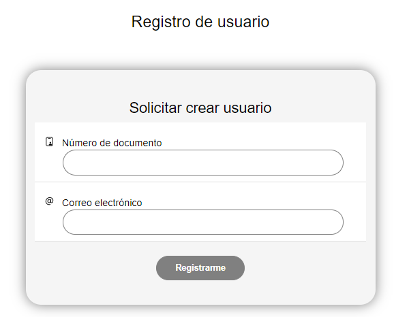Place cursor in the rounded field under Correo electrónico
Image resolution: width=394 pixels, height=317 pixels.
[203, 222]
